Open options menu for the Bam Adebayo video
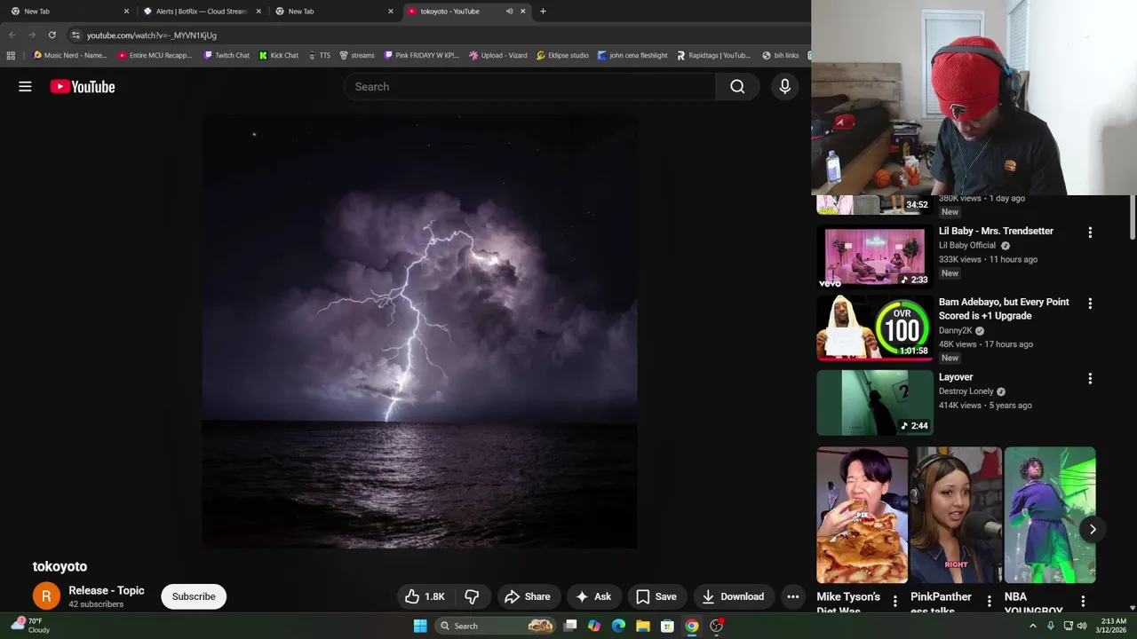The width and height of the screenshot is (1137, 639). point(1090,304)
